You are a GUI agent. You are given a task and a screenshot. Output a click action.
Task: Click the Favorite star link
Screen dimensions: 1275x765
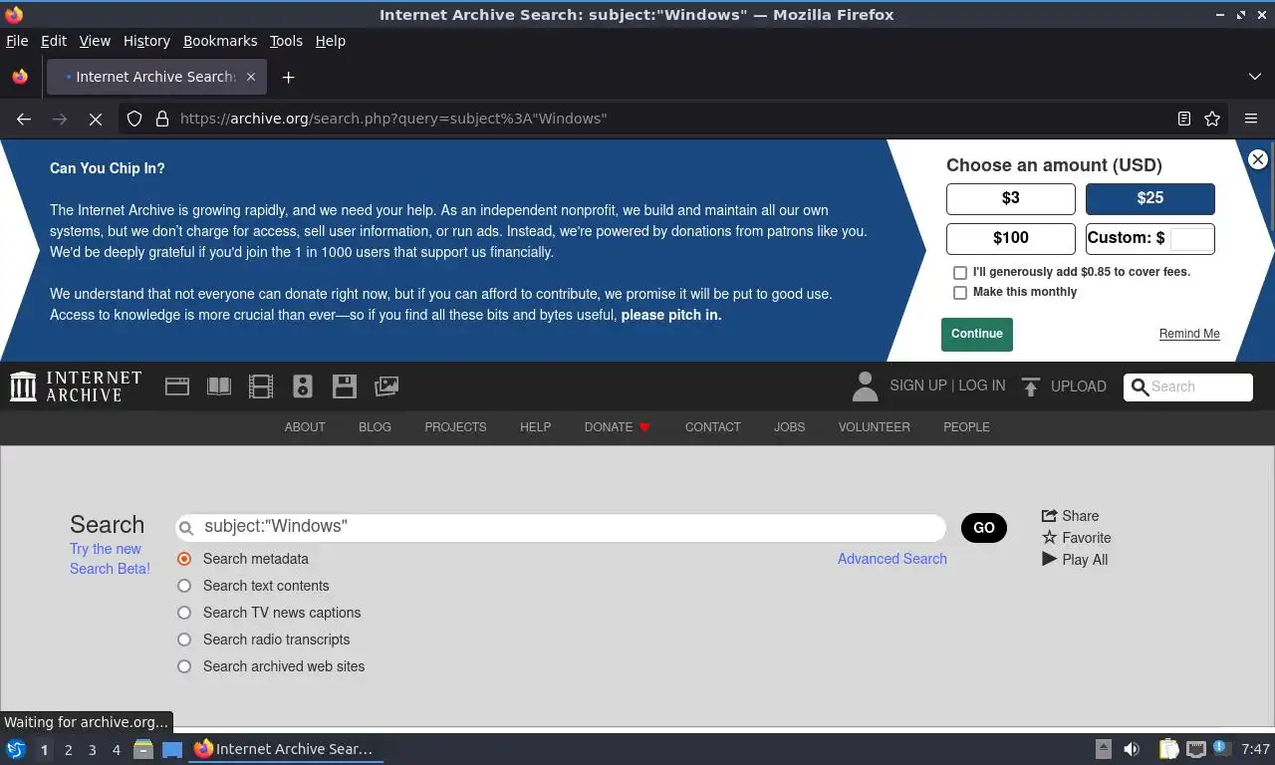(1076, 538)
